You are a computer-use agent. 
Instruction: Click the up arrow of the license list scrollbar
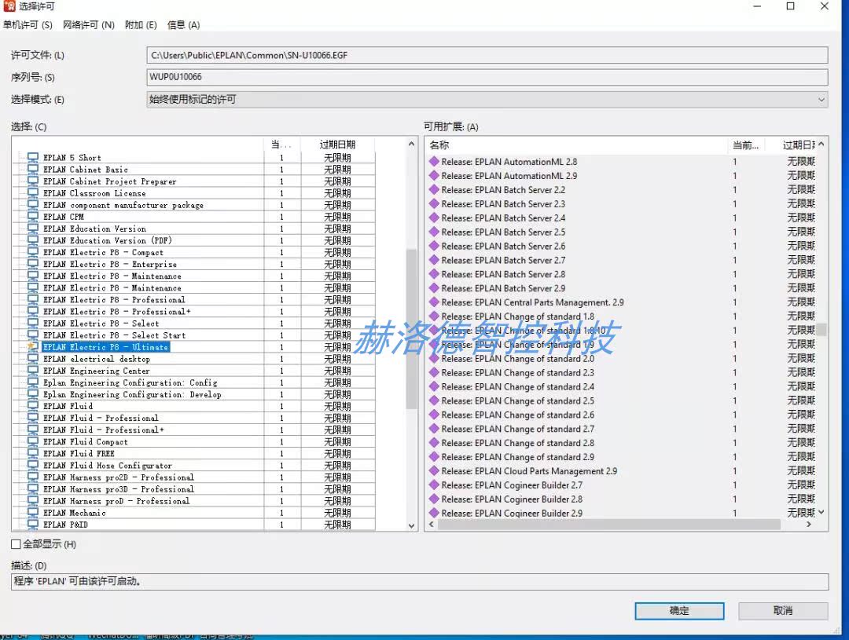(411, 144)
